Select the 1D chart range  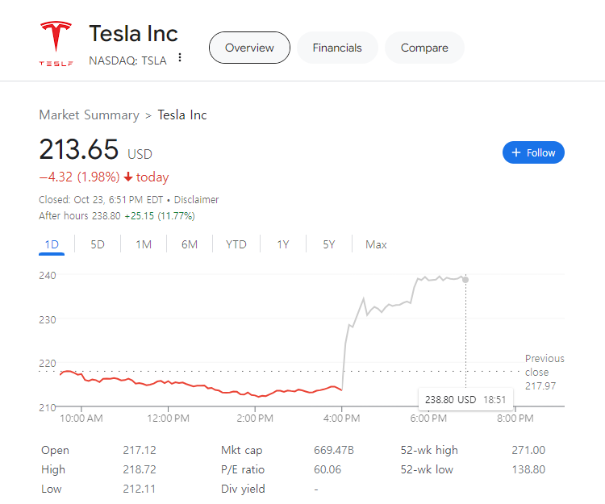[x=52, y=244]
